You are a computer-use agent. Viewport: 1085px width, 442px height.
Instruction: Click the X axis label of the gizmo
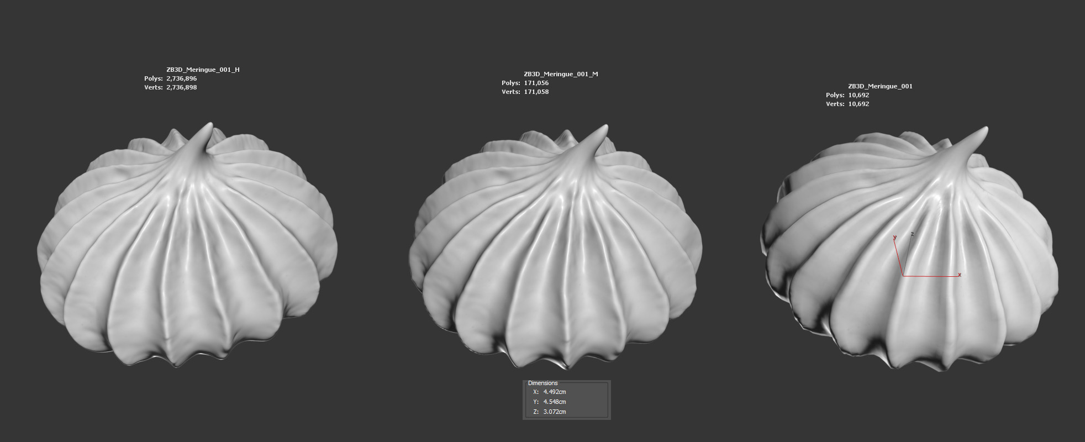(x=960, y=275)
